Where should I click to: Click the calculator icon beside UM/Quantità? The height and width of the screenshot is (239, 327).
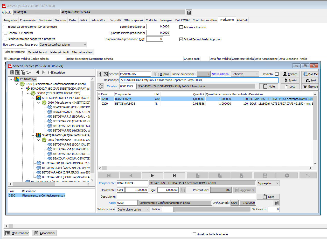click(x=277, y=203)
